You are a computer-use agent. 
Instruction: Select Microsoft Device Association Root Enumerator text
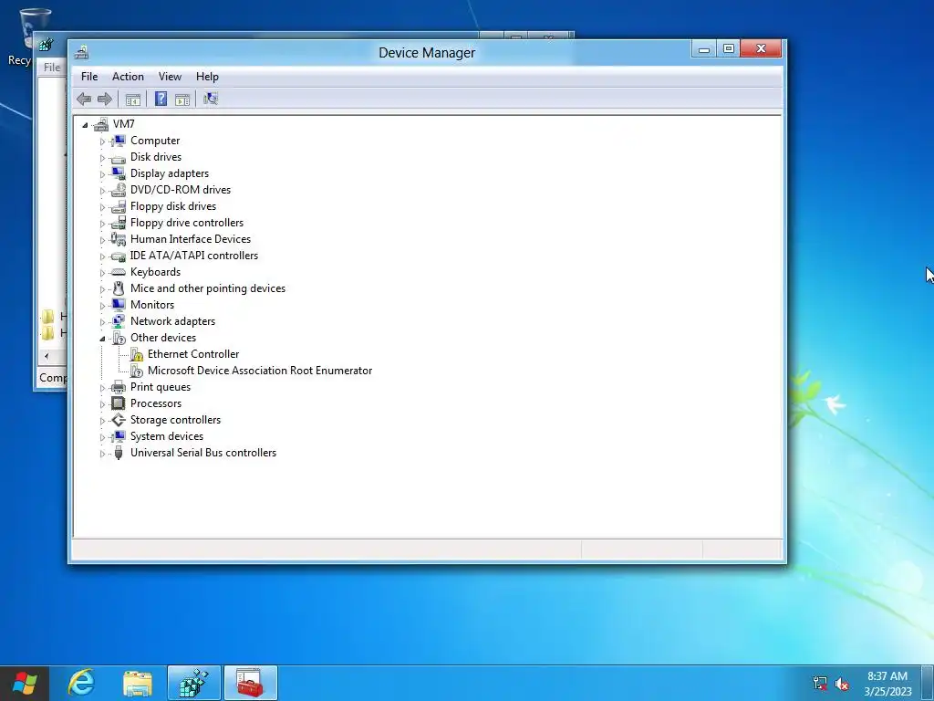click(x=260, y=371)
